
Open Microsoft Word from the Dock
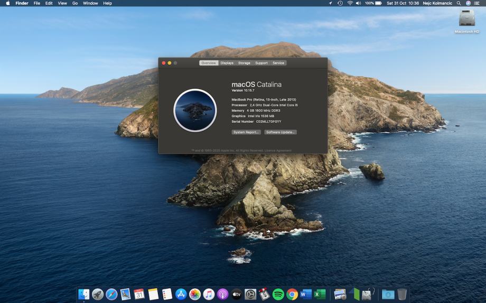(x=306, y=295)
